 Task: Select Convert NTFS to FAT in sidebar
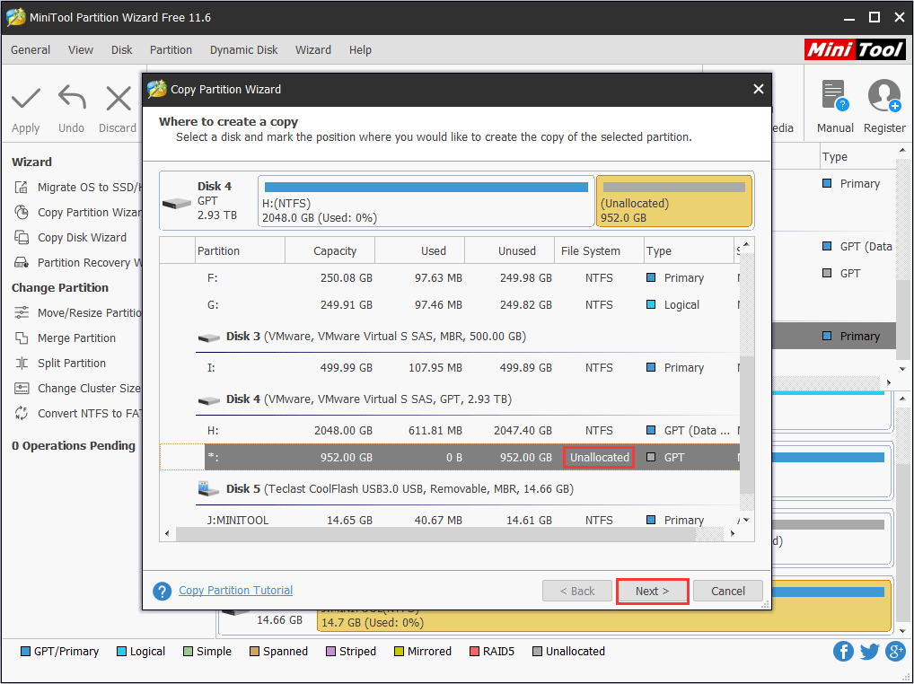[x=77, y=413]
